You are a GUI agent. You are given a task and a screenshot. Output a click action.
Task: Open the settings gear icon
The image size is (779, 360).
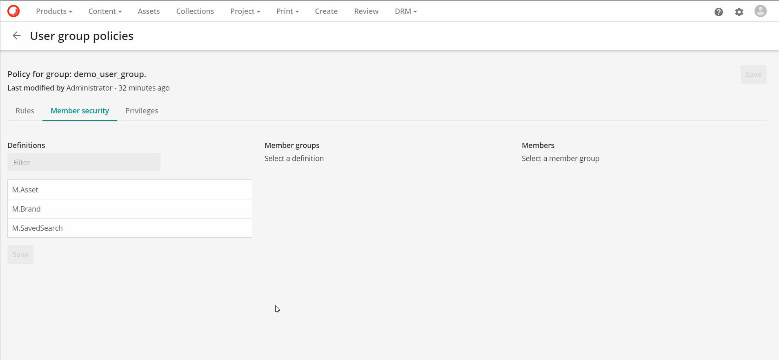[739, 12]
